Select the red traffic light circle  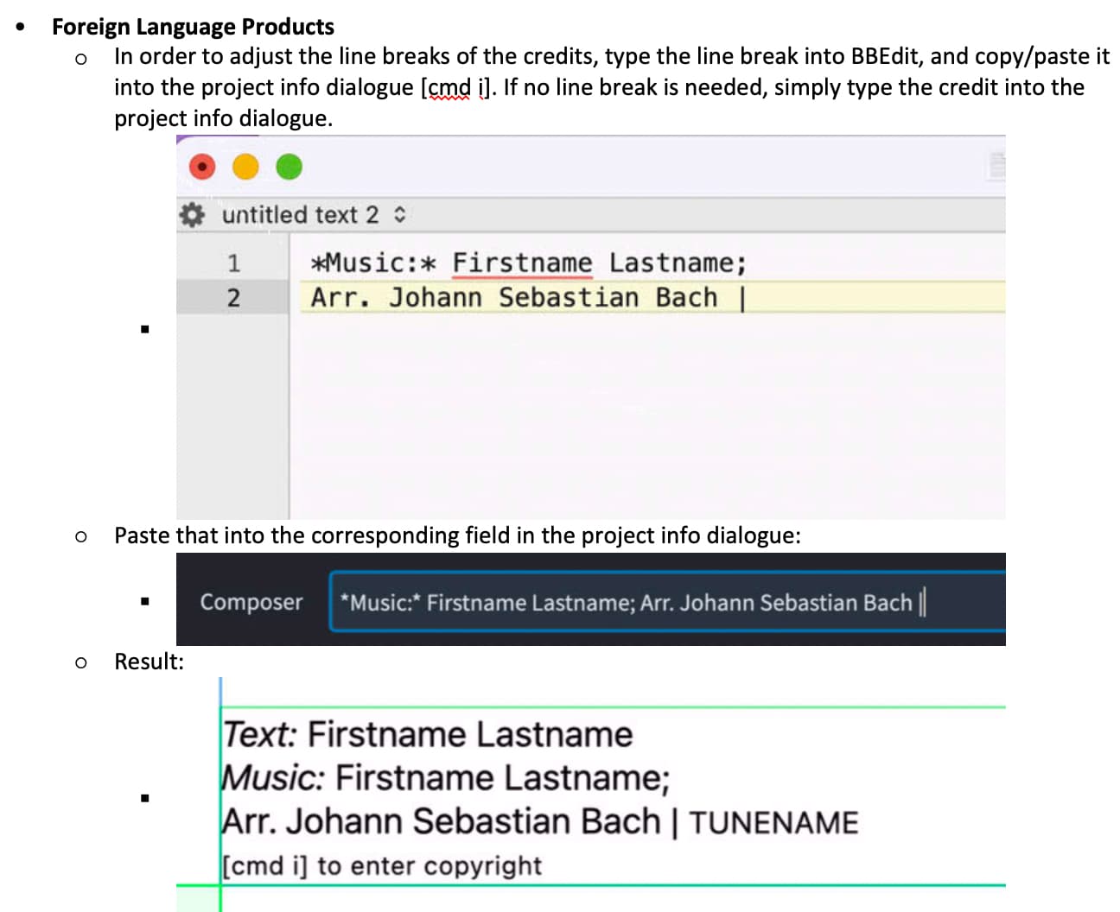[202, 167]
